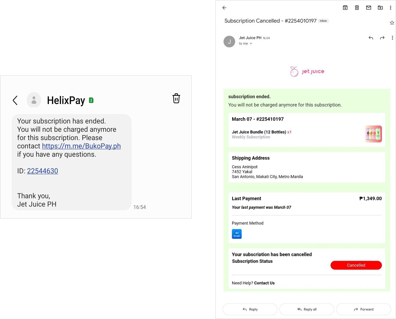Screen dimensions: 396x319
Task: Click the email subject Subscription Cancelled - #2254010197
Action: (270, 21)
